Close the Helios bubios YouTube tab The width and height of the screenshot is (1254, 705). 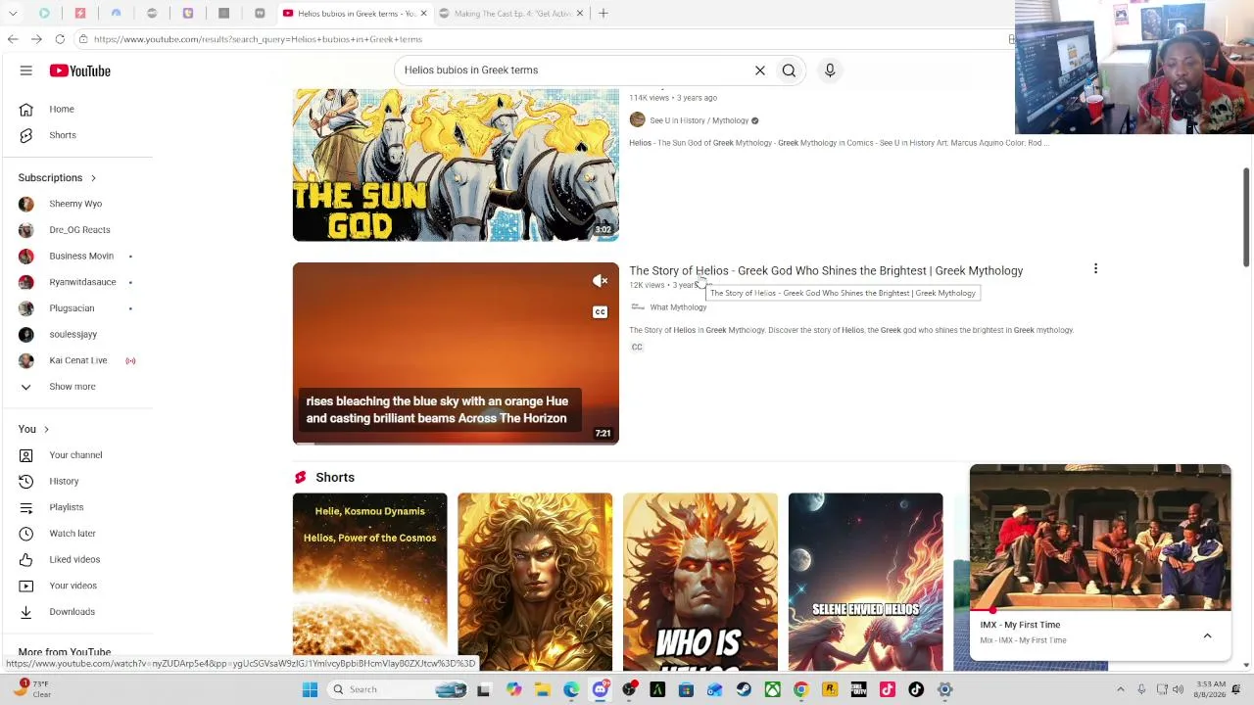[x=423, y=14]
